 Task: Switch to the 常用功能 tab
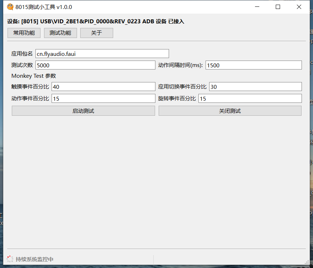coord(24,33)
